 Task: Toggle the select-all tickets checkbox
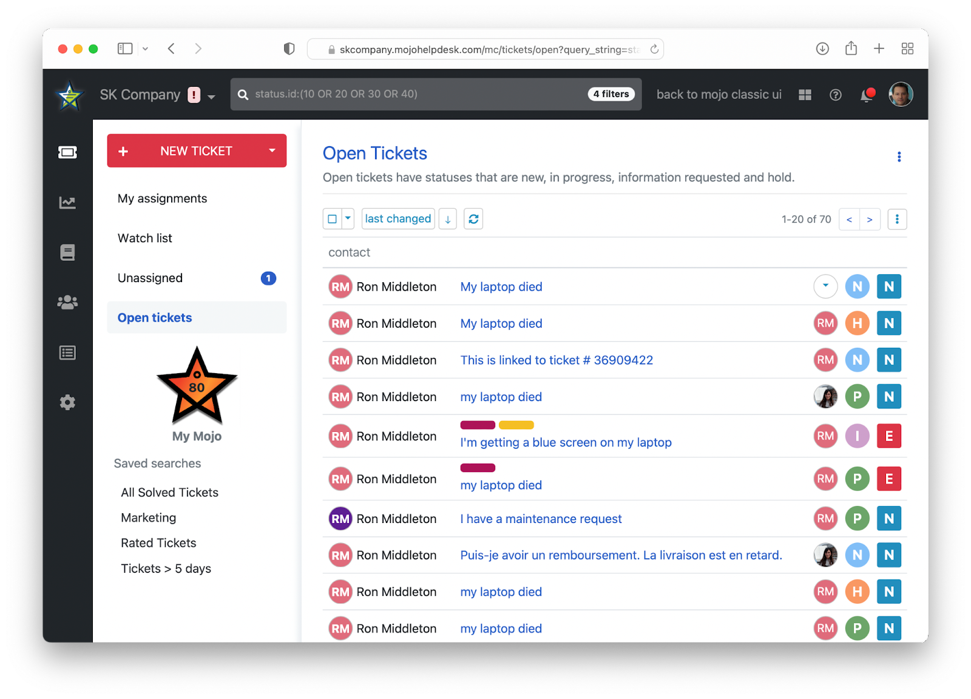tap(333, 218)
